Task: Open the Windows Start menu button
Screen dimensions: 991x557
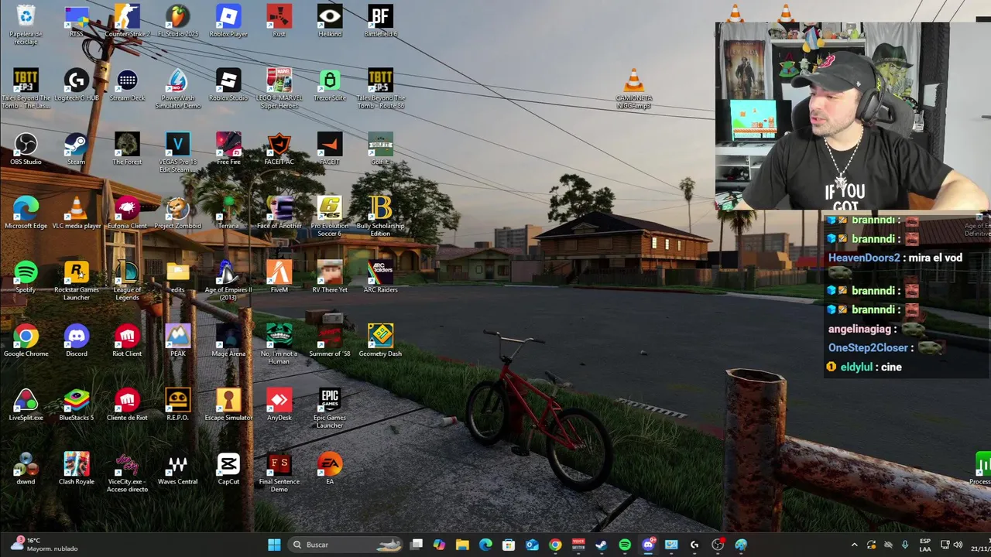Action: coord(274,545)
